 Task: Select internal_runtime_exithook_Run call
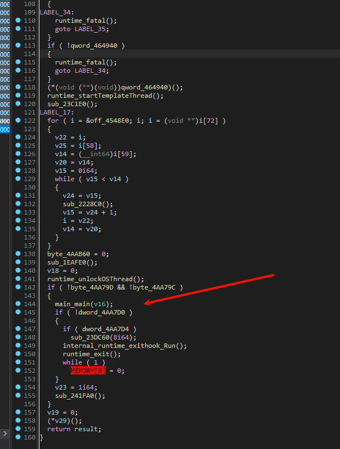pyautogui.click(x=119, y=346)
